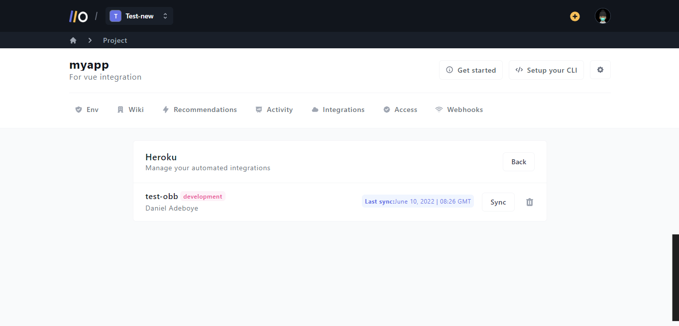Open the Test-new workspace switcher dropdown
The width and height of the screenshot is (679, 326).
click(139, 16)
